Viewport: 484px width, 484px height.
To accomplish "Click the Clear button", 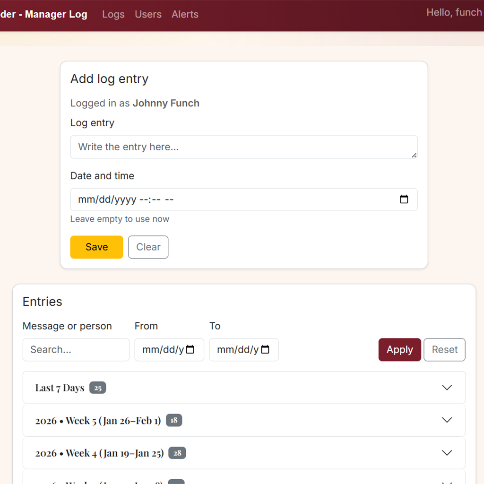I will click(x=148, y=247).
